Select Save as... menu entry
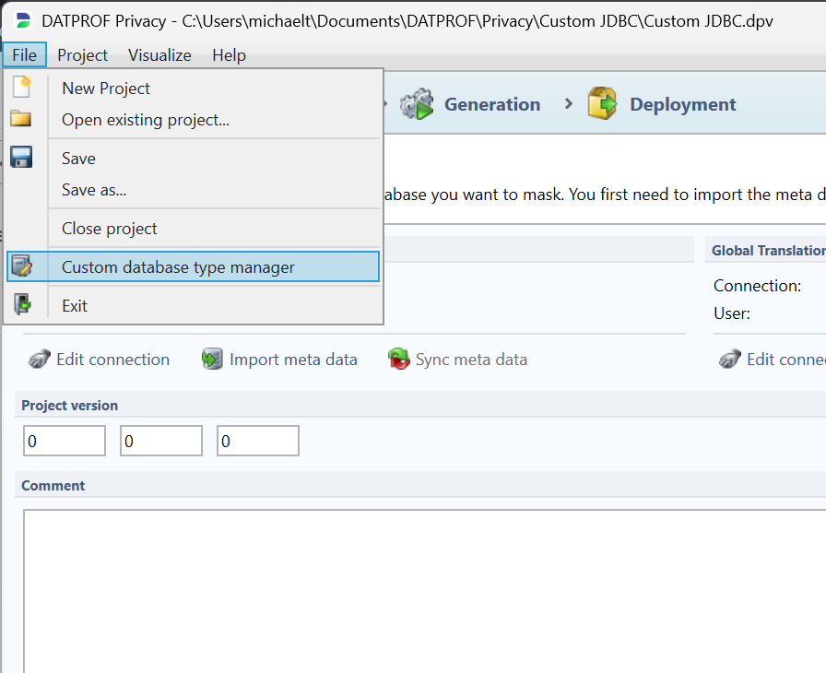826x673 pixels. click(193, 190)
